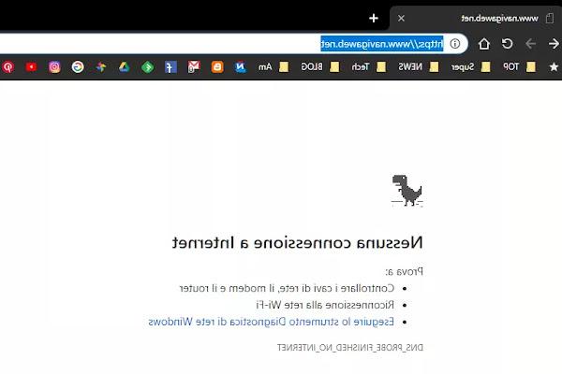Open the Facebook bookmark icon

(170, 67)
